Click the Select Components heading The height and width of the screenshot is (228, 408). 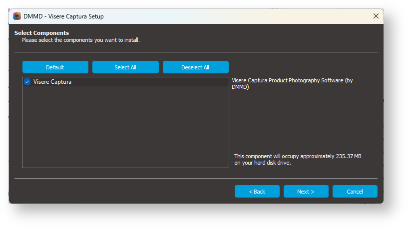pyautogui.click(x=41, y=33)
